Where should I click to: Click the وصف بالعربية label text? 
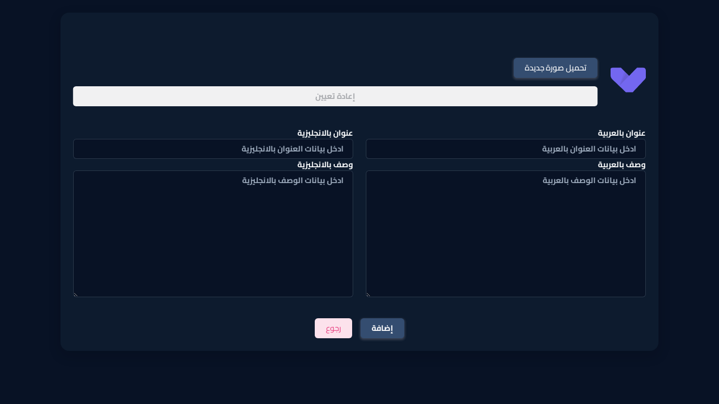(x=622, y=165)
